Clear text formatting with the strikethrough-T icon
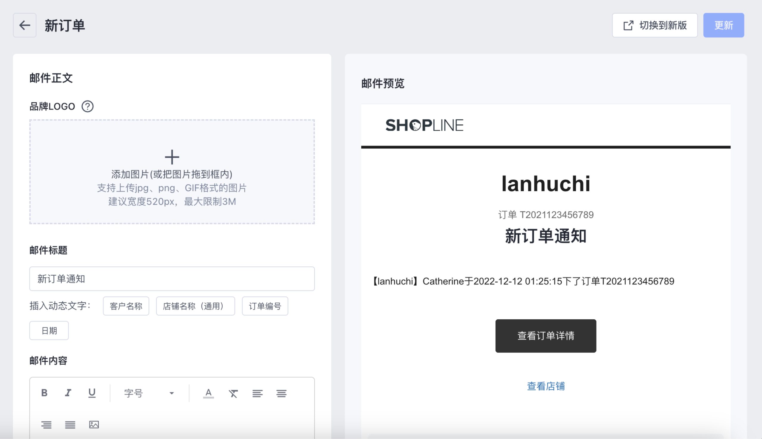Screen dimensions: 762x439 (x=233, y=393)
